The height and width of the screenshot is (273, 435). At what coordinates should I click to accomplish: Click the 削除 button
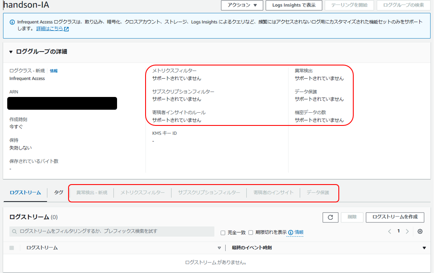tap(352, 217)
